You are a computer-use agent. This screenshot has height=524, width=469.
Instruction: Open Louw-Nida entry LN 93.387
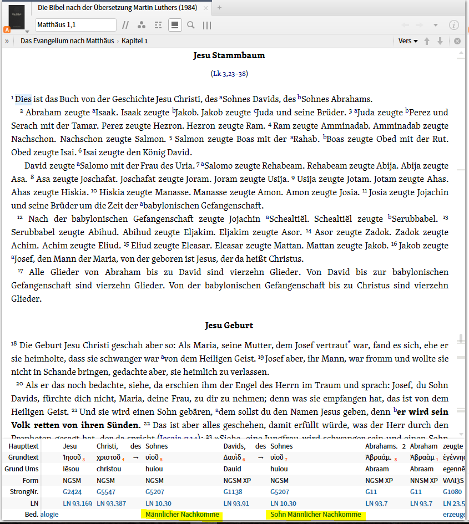click(x=111, y=503)
